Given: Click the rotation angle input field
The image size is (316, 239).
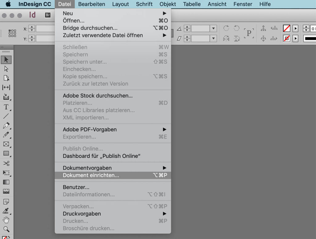Looking at the screenshot, I should tap(201, 28).
